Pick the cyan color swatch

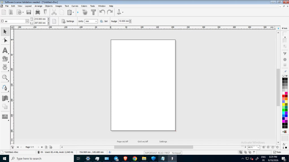point(283,113)
